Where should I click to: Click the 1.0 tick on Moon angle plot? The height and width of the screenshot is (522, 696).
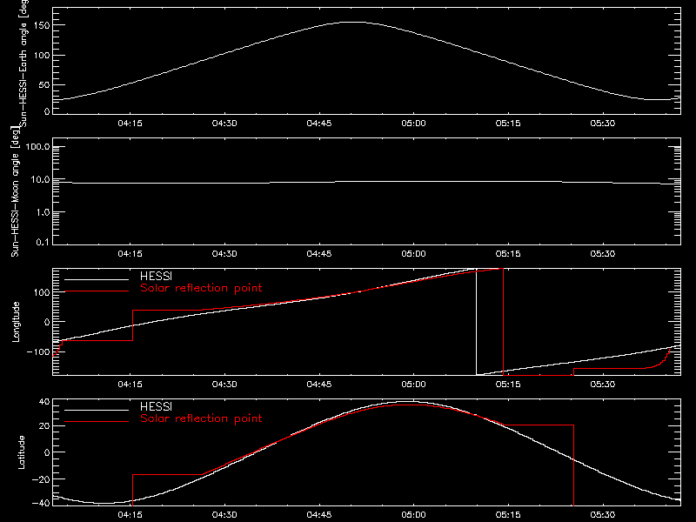[43, 212]
